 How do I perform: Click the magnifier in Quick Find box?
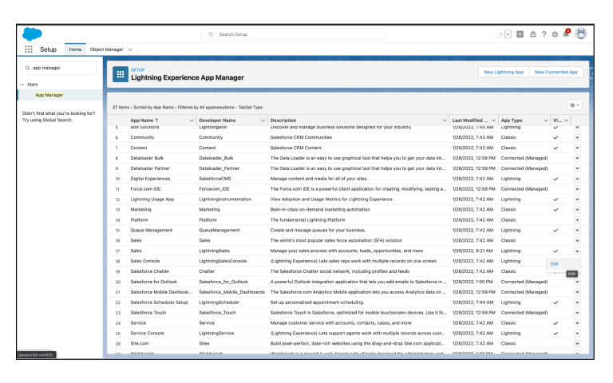coord(27,68)
